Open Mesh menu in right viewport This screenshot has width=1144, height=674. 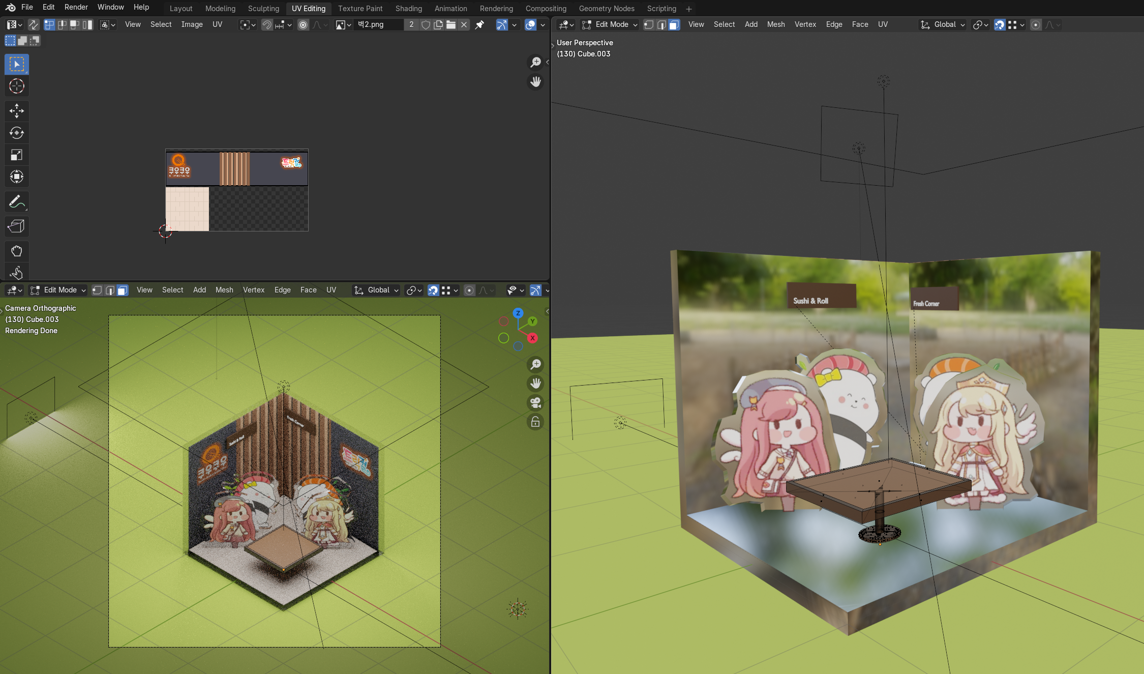[775, 24]
